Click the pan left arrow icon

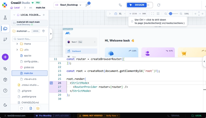[x=196, y=14]
